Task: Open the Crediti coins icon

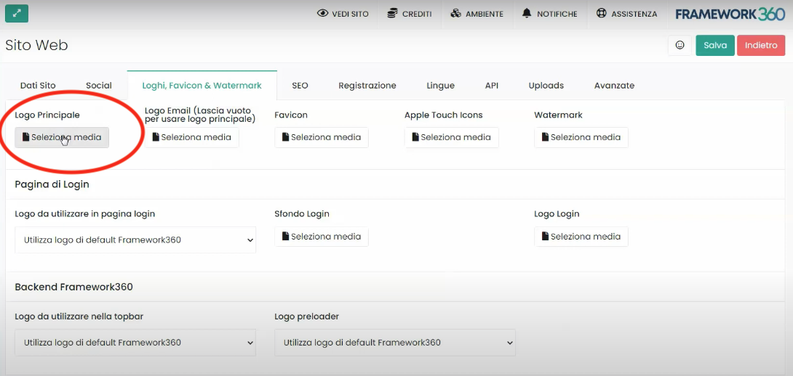Action: point(392,14)
